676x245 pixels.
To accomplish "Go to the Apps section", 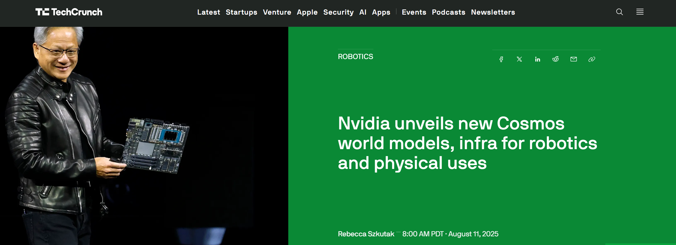I will [x=381, y=12].
